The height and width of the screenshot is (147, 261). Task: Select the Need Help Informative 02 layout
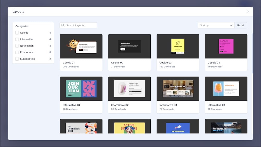[x=129, y=89]
